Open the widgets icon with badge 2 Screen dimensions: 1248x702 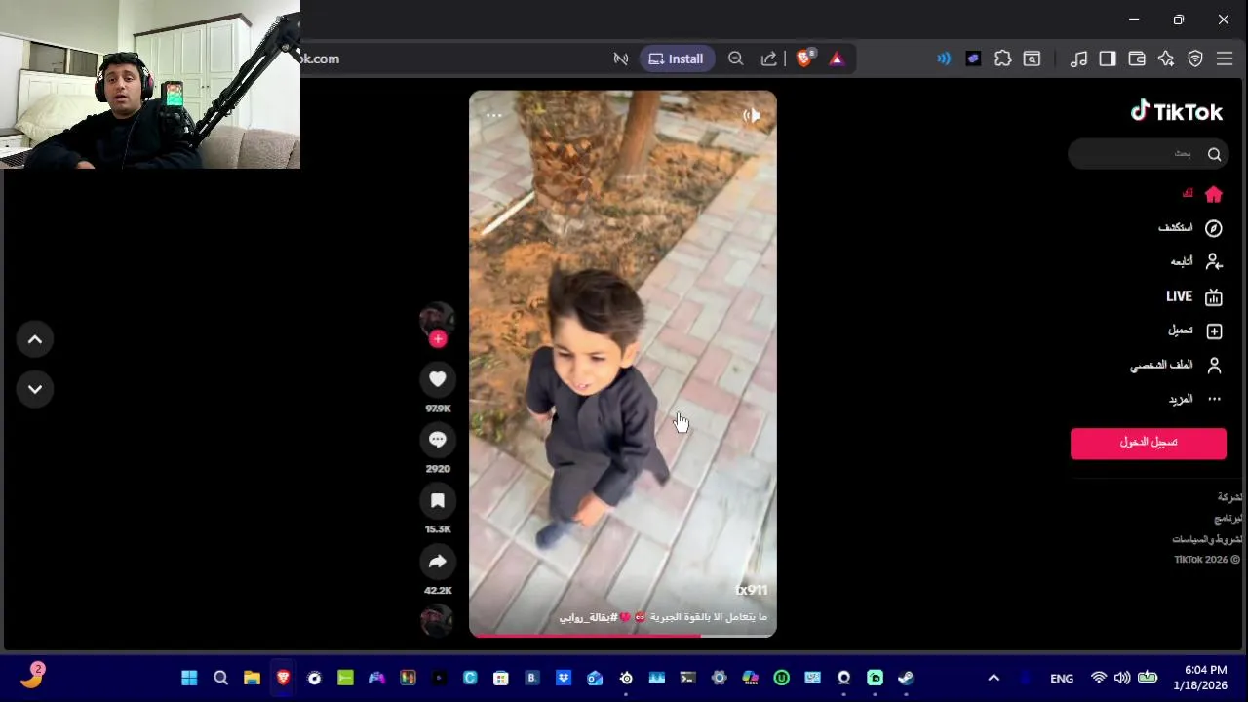tap(31, 676)
